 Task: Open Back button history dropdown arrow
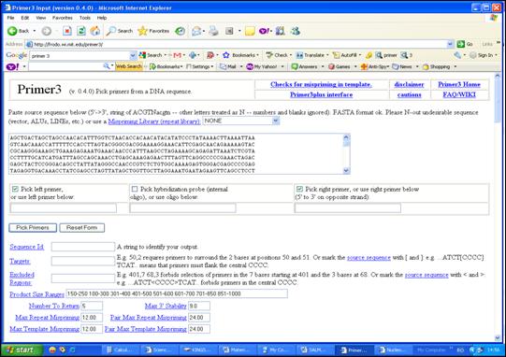[x=35, y=31]
